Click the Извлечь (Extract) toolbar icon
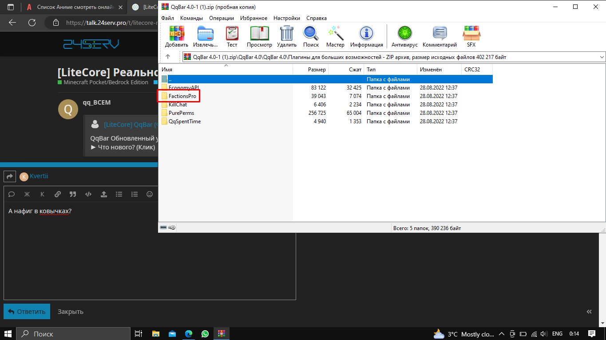The height and width of the screenshot is (340, 606). click(205, 36)
